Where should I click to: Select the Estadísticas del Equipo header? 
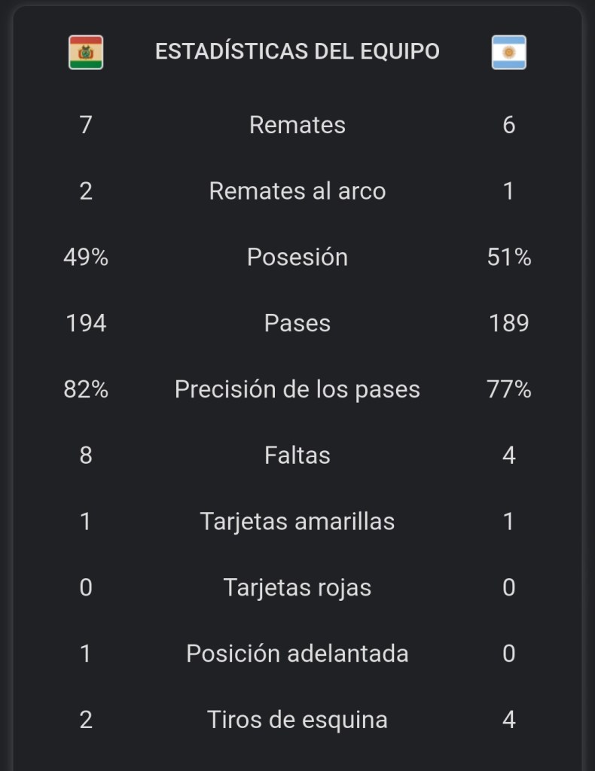[x=297, y=51]
